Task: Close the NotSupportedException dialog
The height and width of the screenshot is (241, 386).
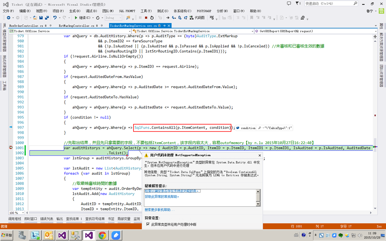Action: click(x=260, y=155)
